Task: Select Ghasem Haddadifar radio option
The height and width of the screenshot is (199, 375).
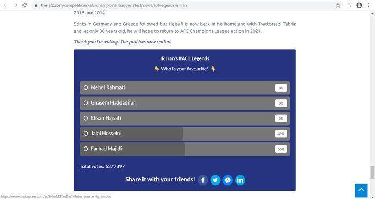Action: click(86, 103)
